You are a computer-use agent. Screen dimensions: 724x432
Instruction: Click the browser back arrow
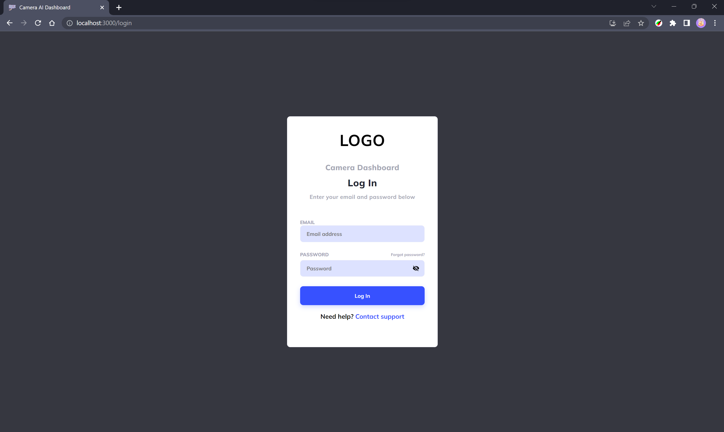[x=10, y=23]
